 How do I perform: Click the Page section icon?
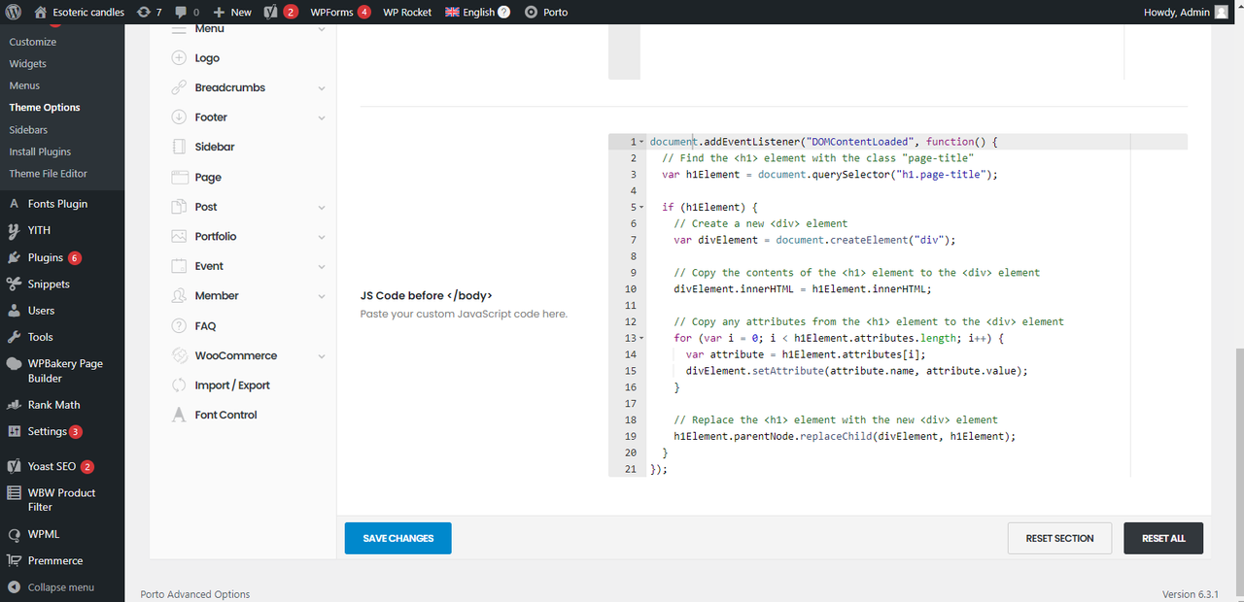click(x=179, y=178)
